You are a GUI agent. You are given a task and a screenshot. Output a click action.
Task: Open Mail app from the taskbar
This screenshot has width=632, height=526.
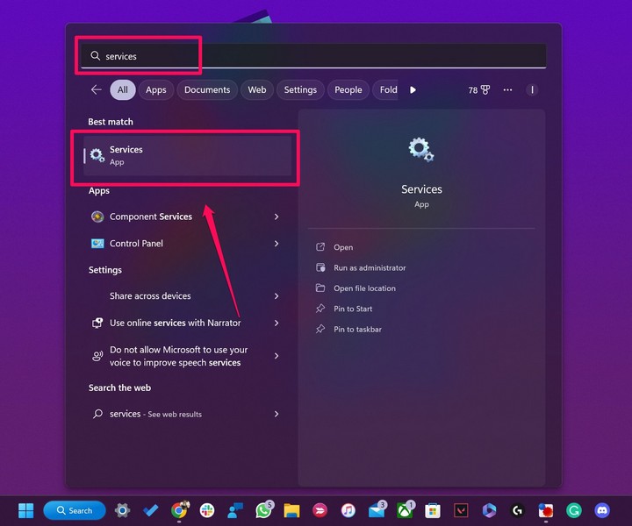click(377, 511)
